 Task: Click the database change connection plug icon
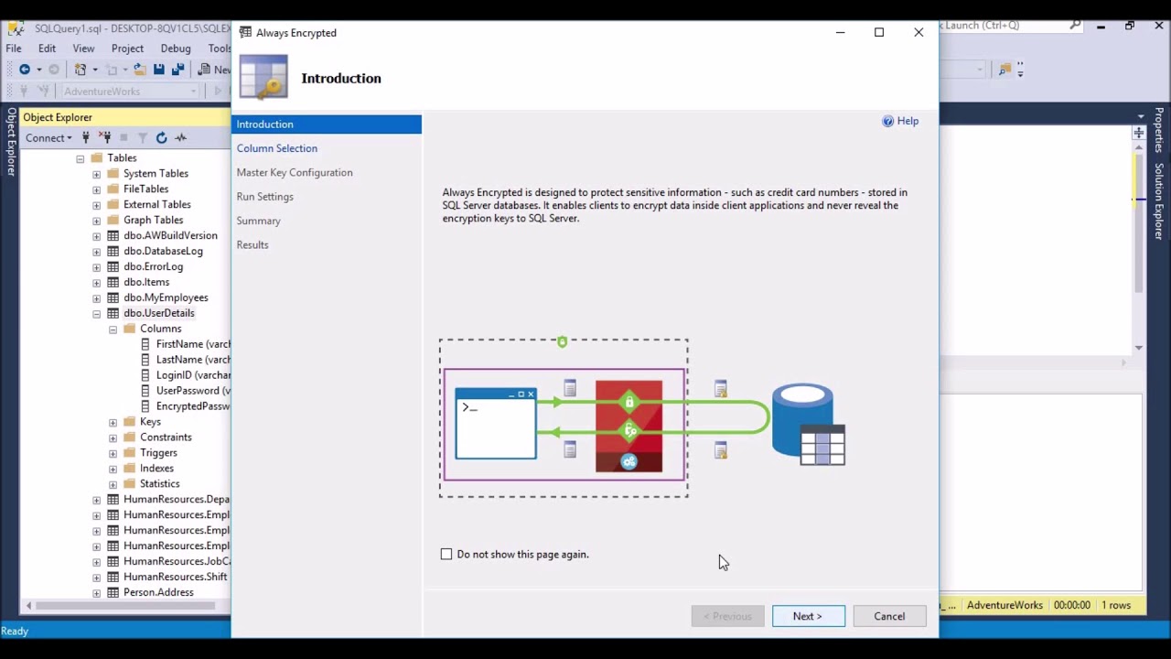point(42,92)
